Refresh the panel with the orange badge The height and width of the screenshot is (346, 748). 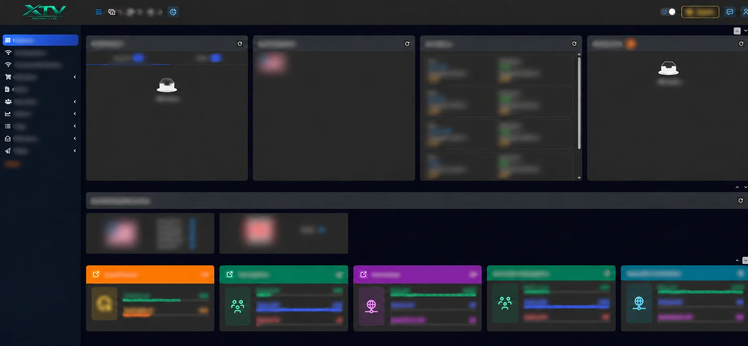tap(741, 44)
